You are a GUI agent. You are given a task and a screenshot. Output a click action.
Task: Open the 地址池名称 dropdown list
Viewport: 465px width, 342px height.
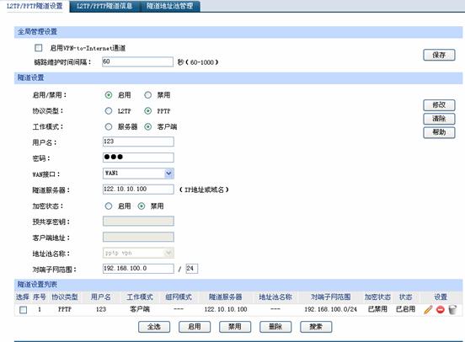pyautogui.click(x=138, y=253)
